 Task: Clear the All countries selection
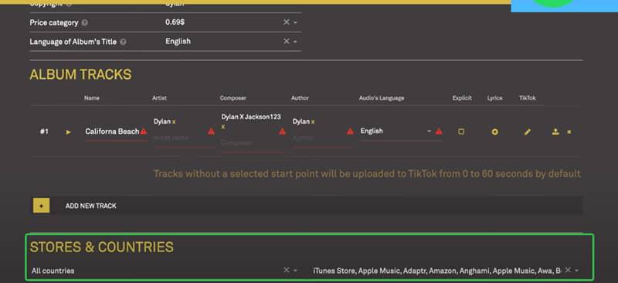click(x=287, y=270)
